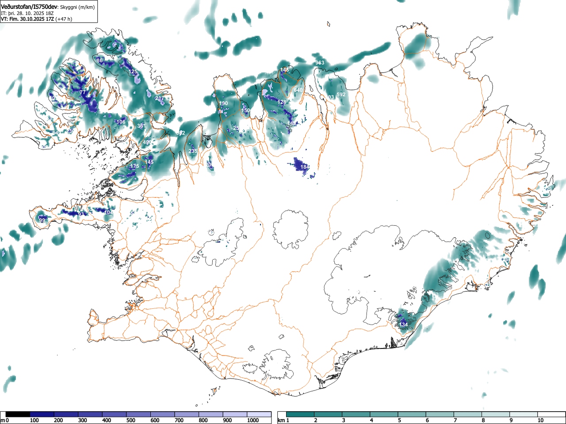Click the 100–200 m dark navy colorbar segment

(x=42, y=414)
